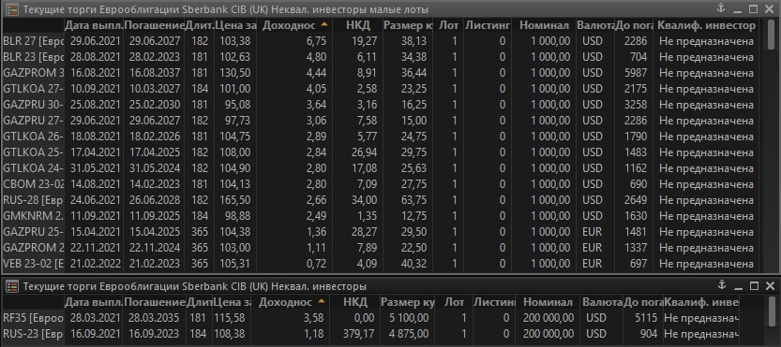Click maturity date 28.02.2023 in BLR 23 row
The width and height of the screenshot is (781, 347).
(x=154, y=57)
